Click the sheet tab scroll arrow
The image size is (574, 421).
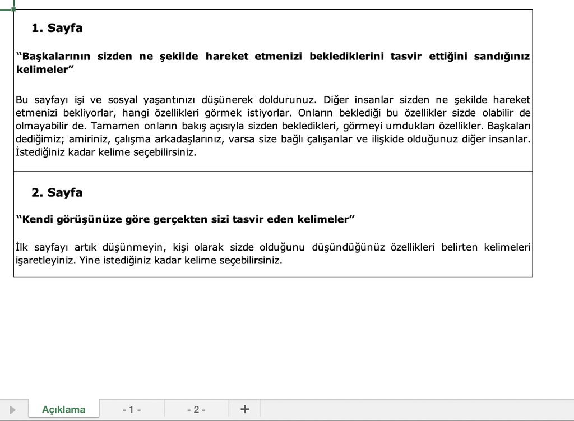click(12, 409)
